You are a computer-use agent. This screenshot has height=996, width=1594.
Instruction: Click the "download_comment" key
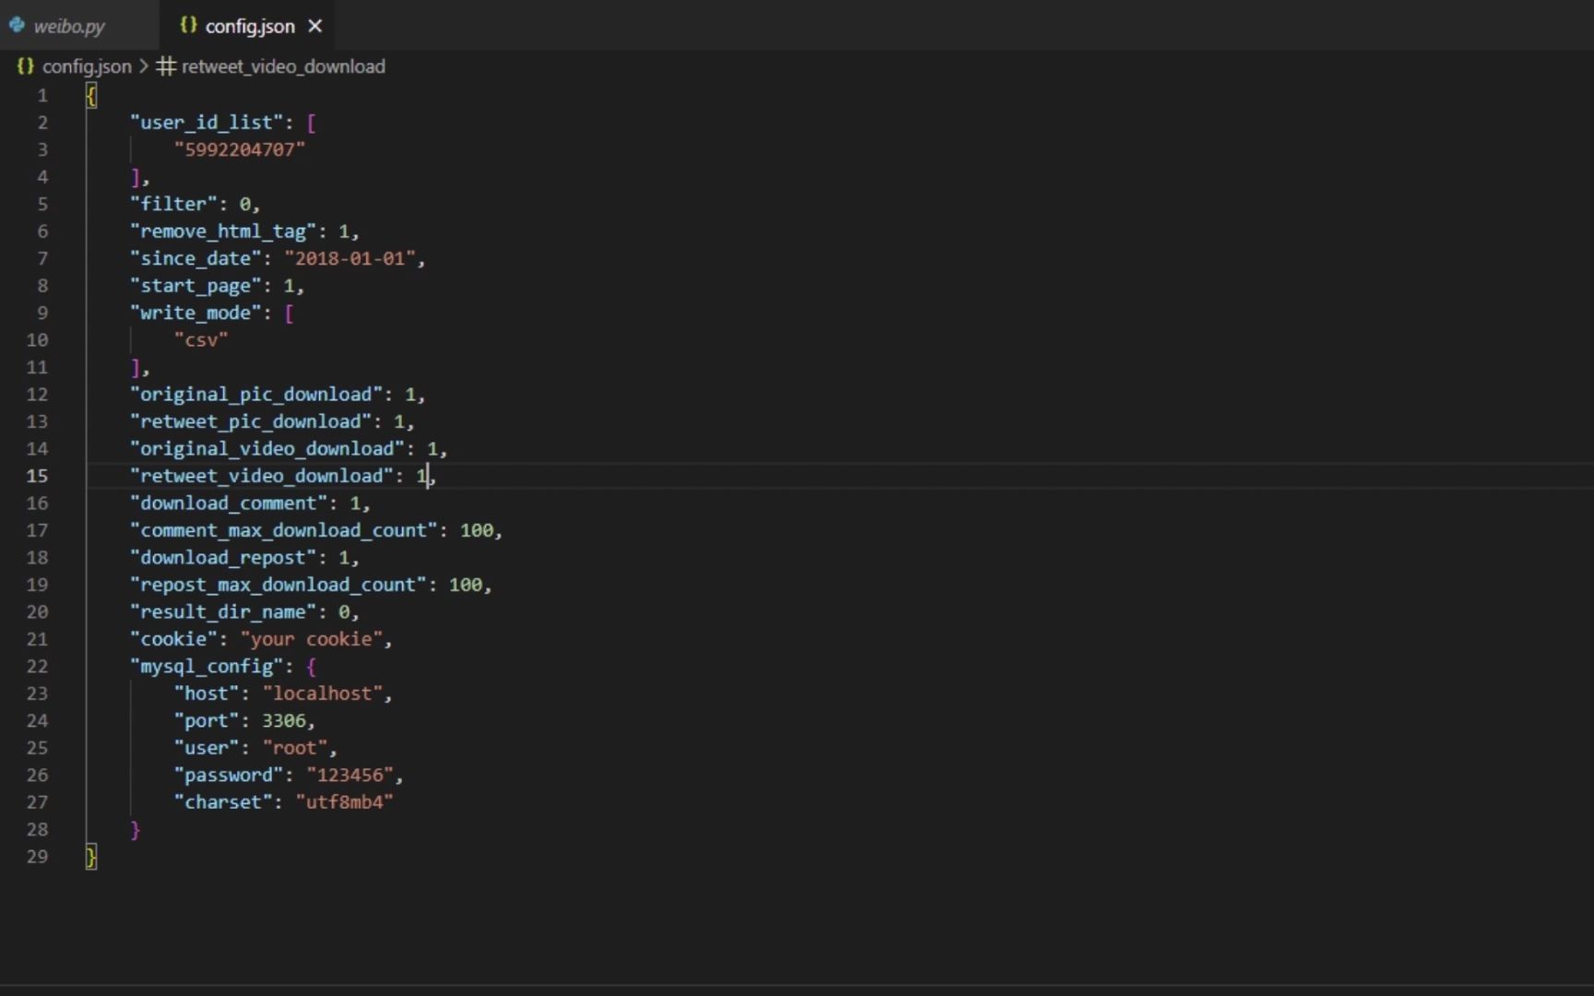229,504
